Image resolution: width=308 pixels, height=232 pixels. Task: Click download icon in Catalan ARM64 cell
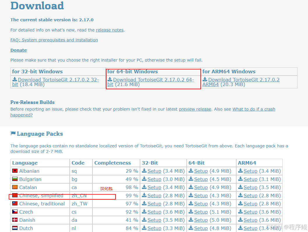click(x=240, y=187)
